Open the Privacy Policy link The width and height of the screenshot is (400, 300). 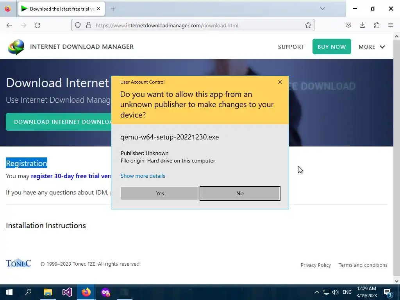pyautogui.click(x=316, y=265)
